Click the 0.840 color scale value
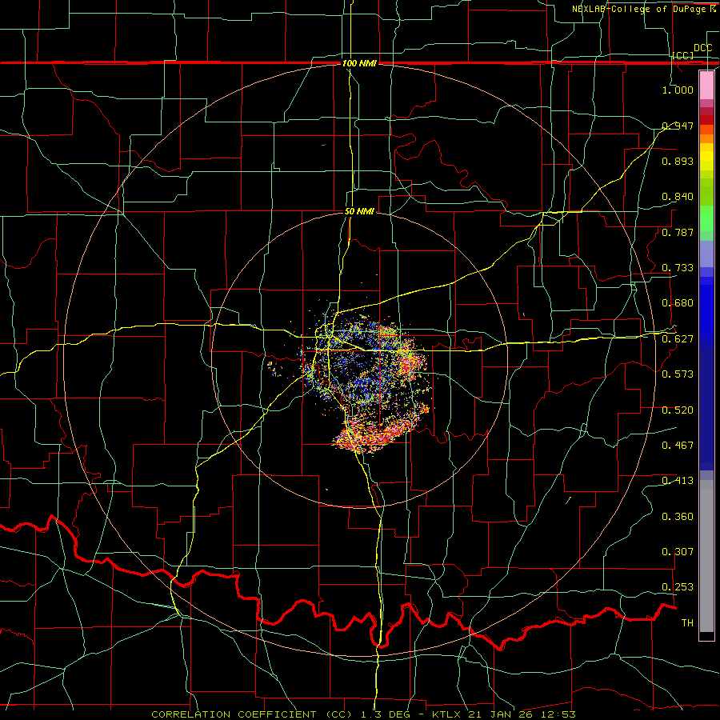Image resolution: width=720 pixels, height=720 pixels. point(678,197)
